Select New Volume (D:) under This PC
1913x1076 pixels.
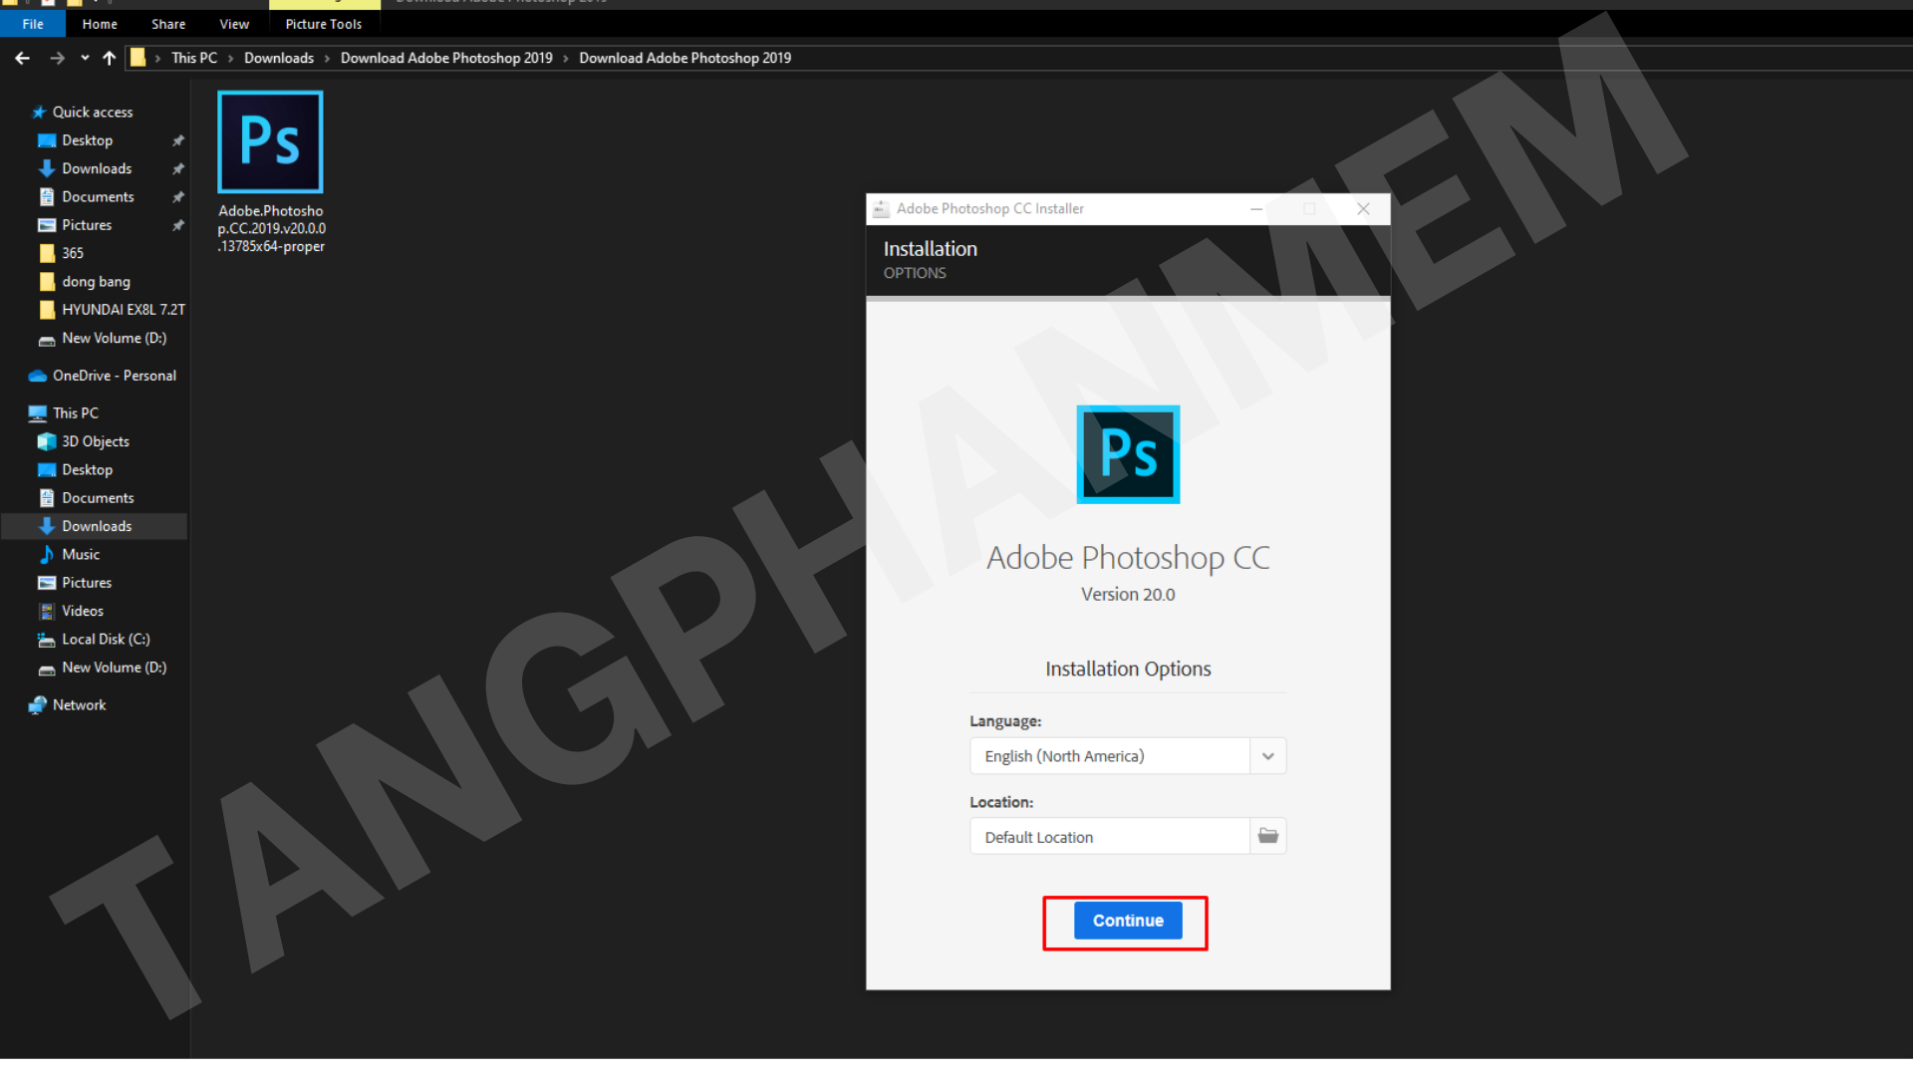(x=114, y=668)
